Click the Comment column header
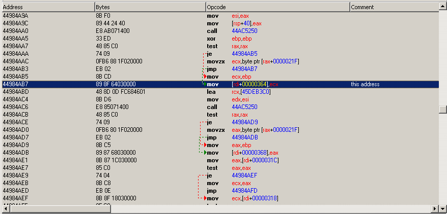Image resolution: width=447 pixels, height=214 pixels. [394, 7]
